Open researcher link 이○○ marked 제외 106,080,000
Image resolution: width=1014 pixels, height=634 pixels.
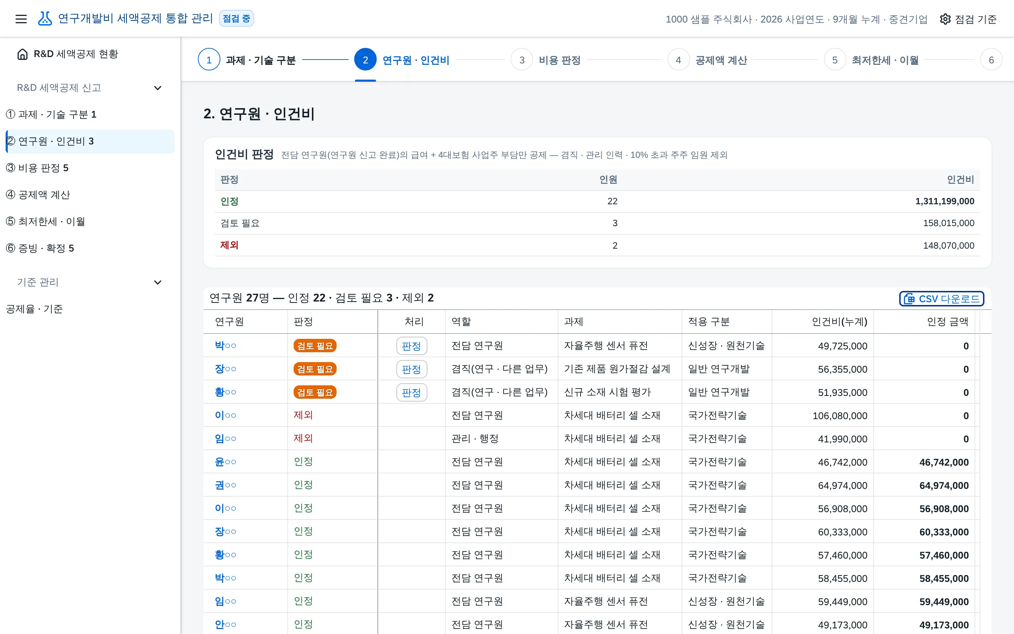(x=225, y=415)
